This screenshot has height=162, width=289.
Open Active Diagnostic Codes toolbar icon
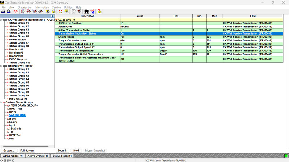point(23,12)
